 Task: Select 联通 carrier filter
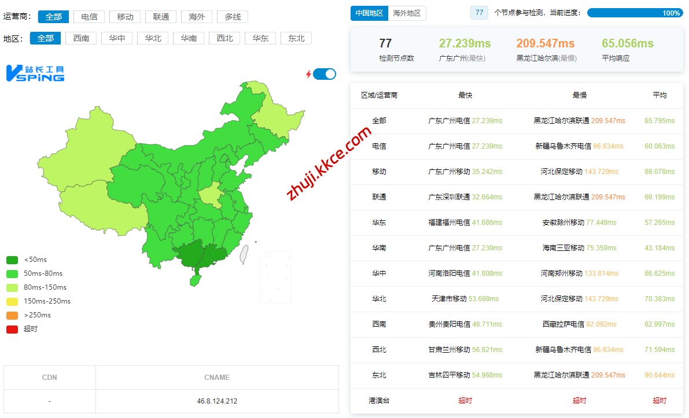click(161, 17)
